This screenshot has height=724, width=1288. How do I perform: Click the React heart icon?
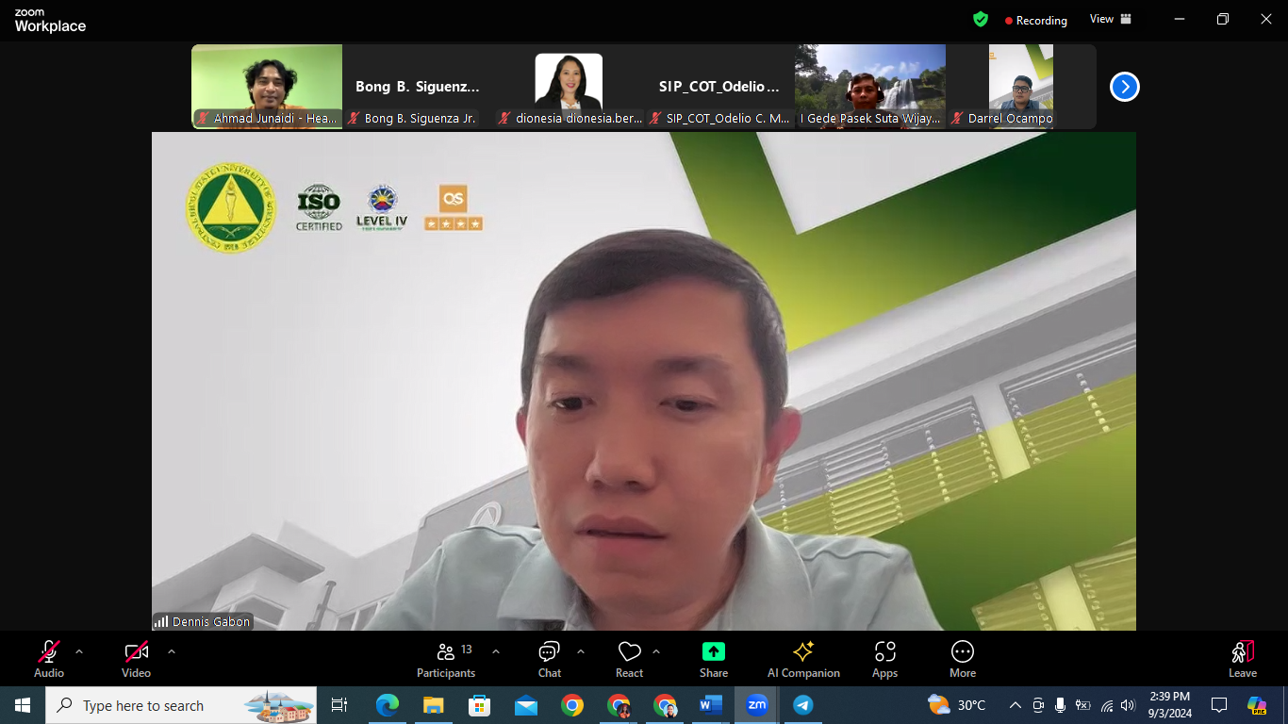click(x=629, y=659)
